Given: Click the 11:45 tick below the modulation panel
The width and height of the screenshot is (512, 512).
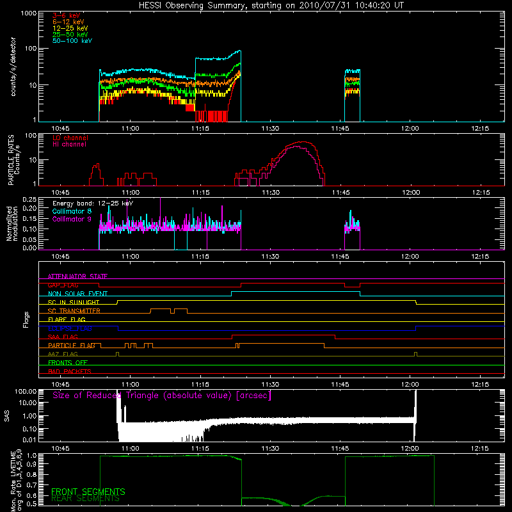Looking at the screenshot, I should tap(340, 257).
